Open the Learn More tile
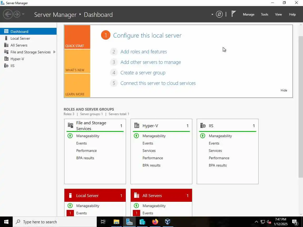Viewport: 303px width, 227px height. point(77,85)
